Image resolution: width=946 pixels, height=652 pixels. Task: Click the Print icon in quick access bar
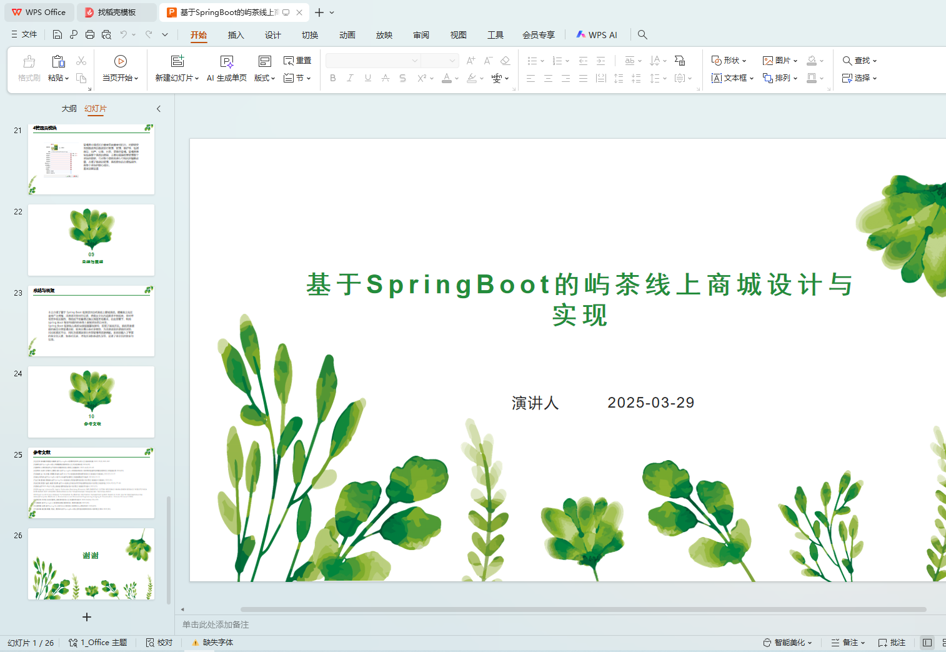point(90,35)
